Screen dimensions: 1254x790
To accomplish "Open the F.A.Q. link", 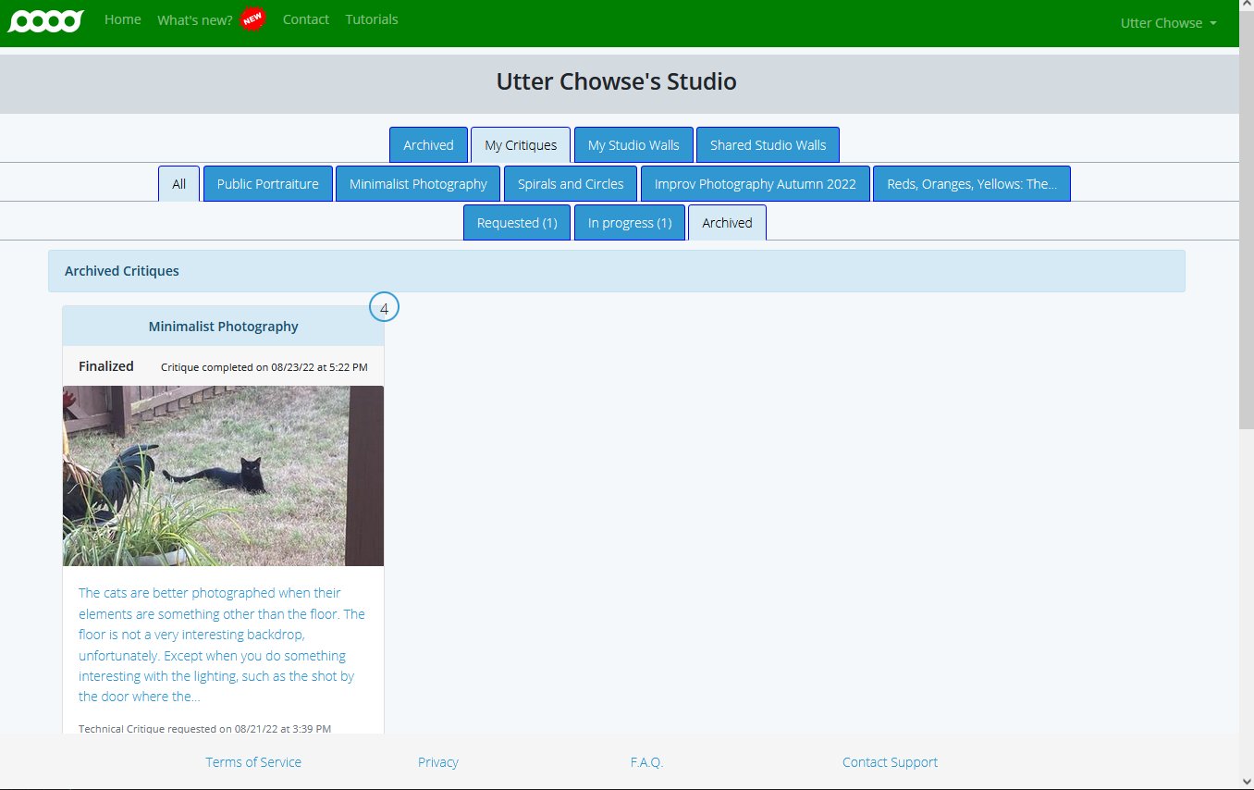I will [647, 762].
